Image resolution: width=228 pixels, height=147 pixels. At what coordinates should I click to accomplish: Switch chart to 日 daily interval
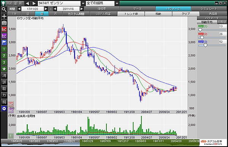(x=28, y=14)
